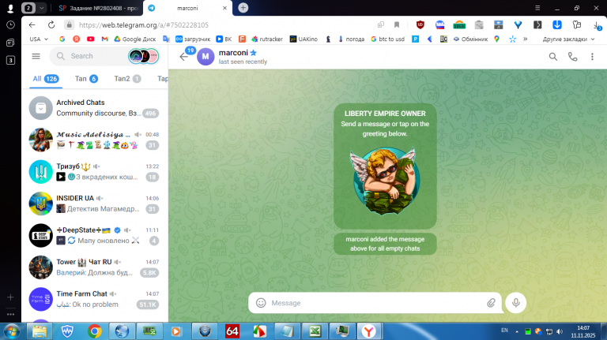Open Excel from the taskbar
The image size is (607, 340).
pos(315,331)
